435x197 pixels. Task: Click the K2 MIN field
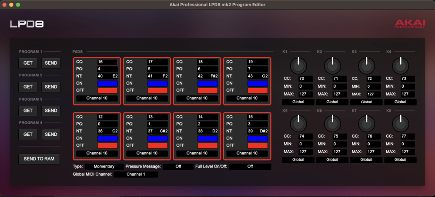tap(340, 87)
